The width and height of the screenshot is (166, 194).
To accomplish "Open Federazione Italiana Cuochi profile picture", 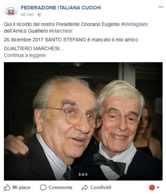I will pos(11,11).
